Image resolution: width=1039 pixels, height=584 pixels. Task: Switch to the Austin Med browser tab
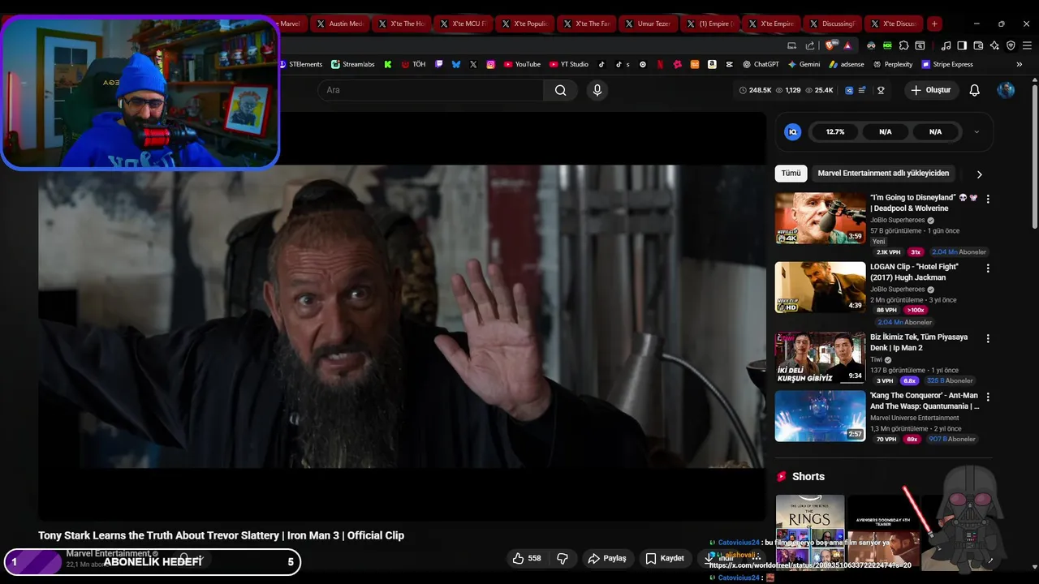click(338, 24)
